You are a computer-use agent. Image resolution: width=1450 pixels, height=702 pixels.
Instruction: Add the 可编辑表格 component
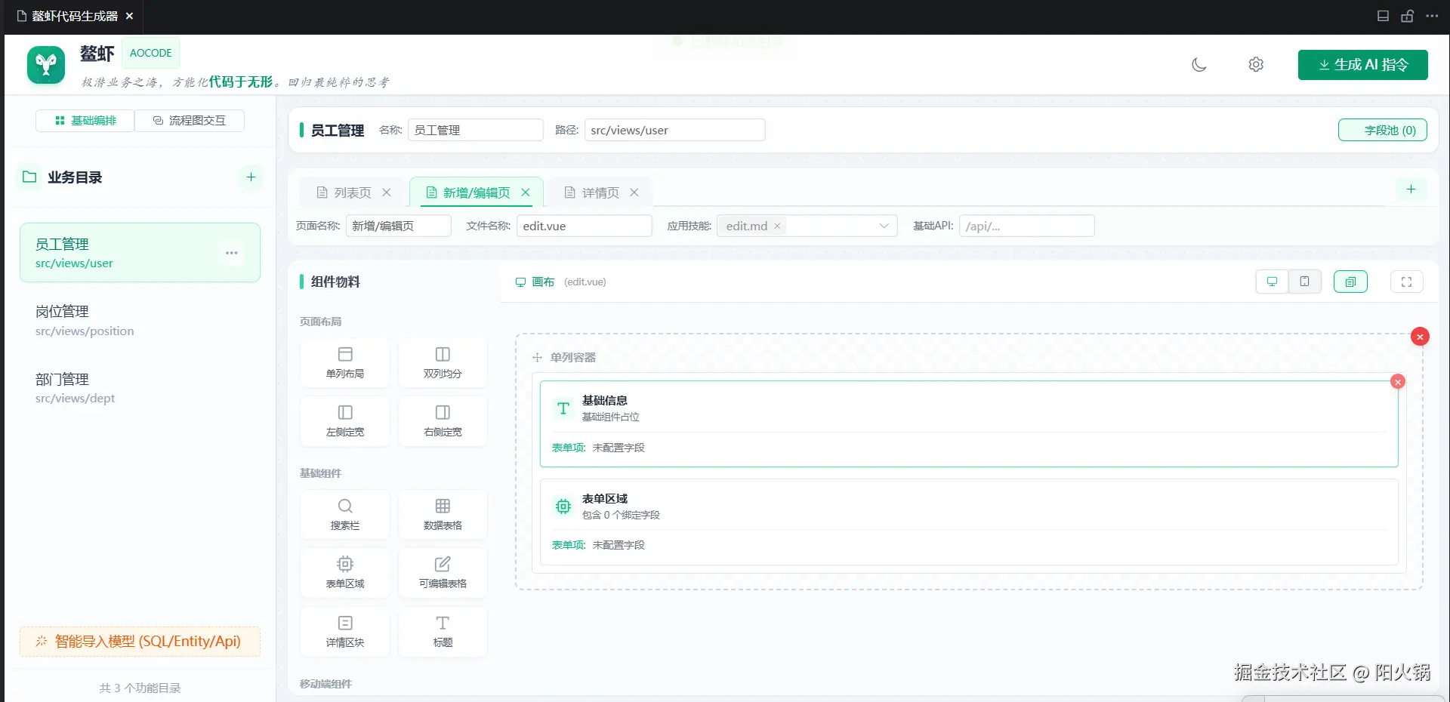pos(443,573)
